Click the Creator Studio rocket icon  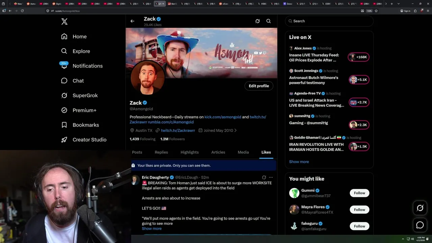tap(64, 140)
